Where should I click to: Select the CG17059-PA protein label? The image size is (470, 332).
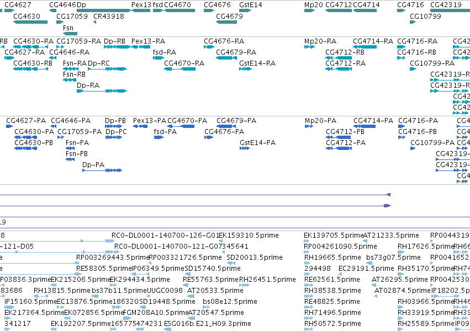[x=80, y=132]
